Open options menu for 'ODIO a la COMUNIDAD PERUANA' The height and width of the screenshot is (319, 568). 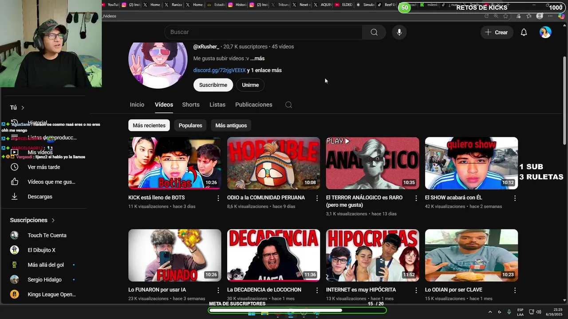pyautogui.click(x=317, y=198)
